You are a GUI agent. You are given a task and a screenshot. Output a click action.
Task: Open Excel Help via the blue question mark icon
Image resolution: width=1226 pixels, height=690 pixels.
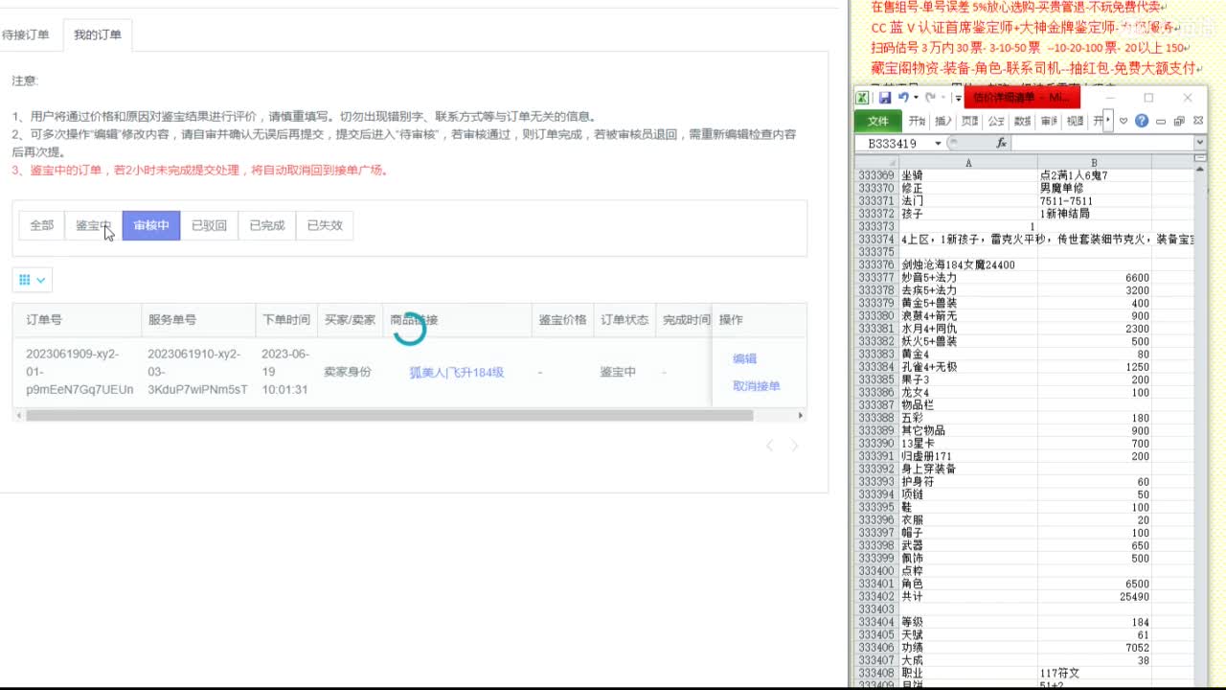[x=1142, y=121]
